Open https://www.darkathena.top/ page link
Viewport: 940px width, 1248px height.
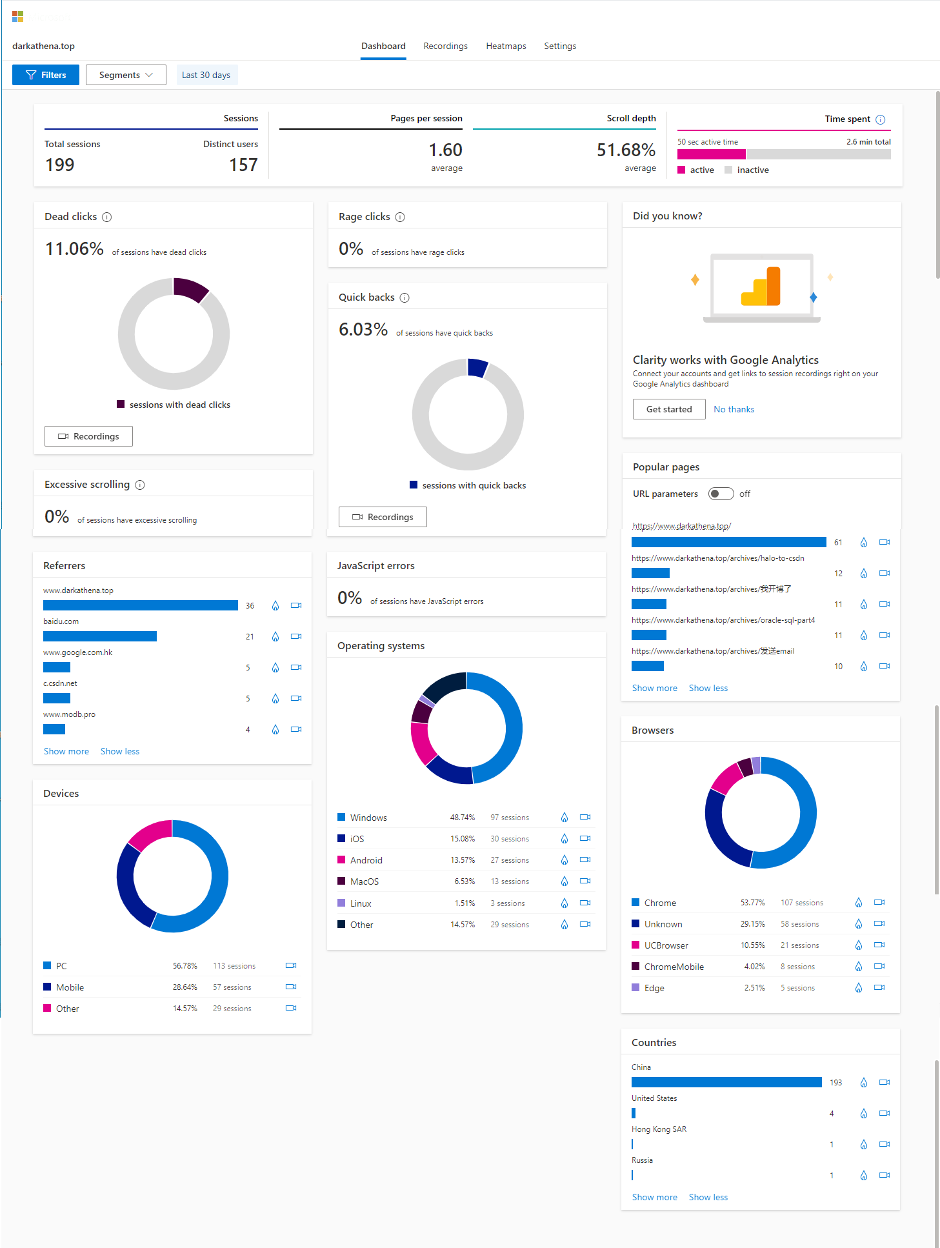coord(682,526)
